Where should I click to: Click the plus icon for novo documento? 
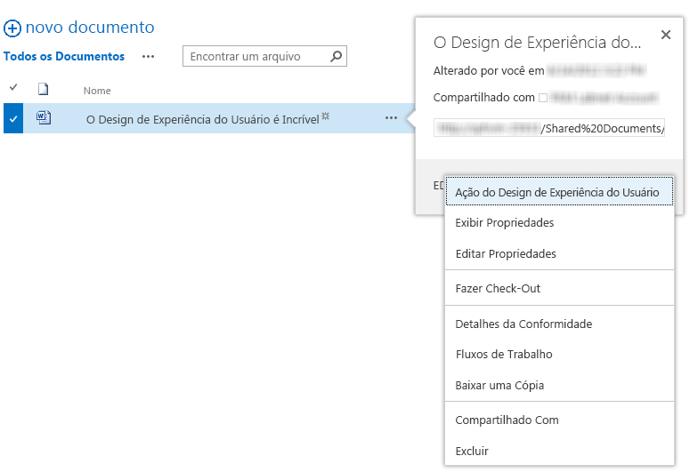[x=12, y=28]
